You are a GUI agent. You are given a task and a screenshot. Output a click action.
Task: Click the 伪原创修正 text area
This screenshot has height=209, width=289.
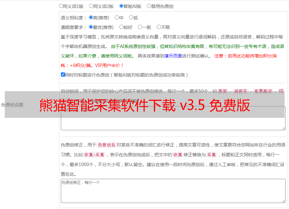tap(173, 191)
